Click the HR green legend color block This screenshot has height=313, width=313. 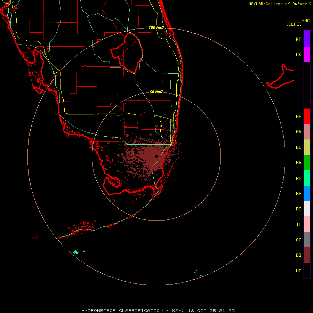pyautogui.click(x=307, y=163)
